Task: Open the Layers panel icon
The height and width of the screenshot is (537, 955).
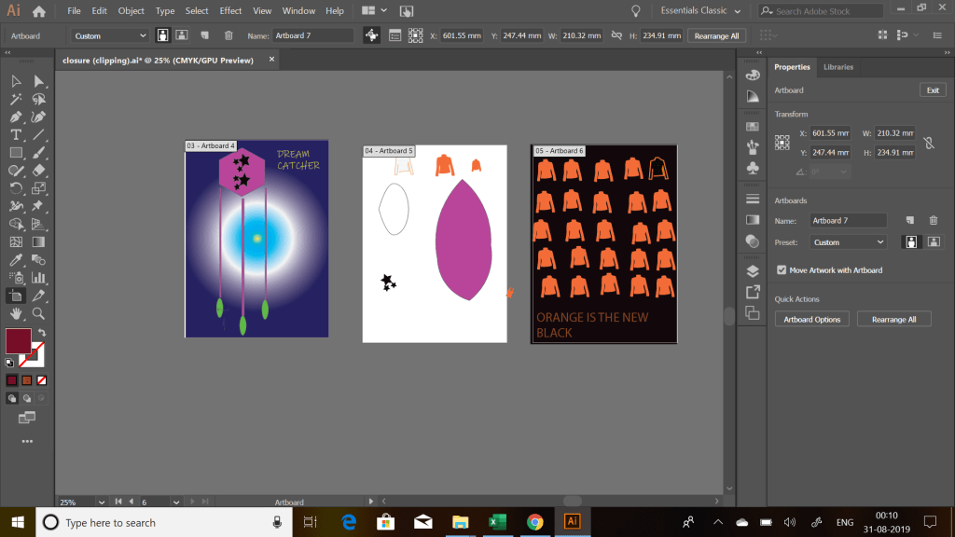Action: pyautogui.click(x=753, y=271)
